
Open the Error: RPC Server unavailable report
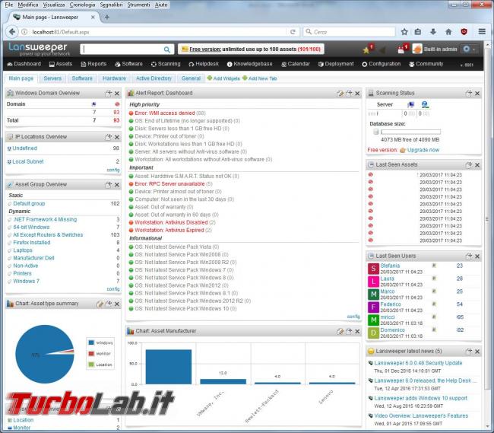(x=169, y=184)
